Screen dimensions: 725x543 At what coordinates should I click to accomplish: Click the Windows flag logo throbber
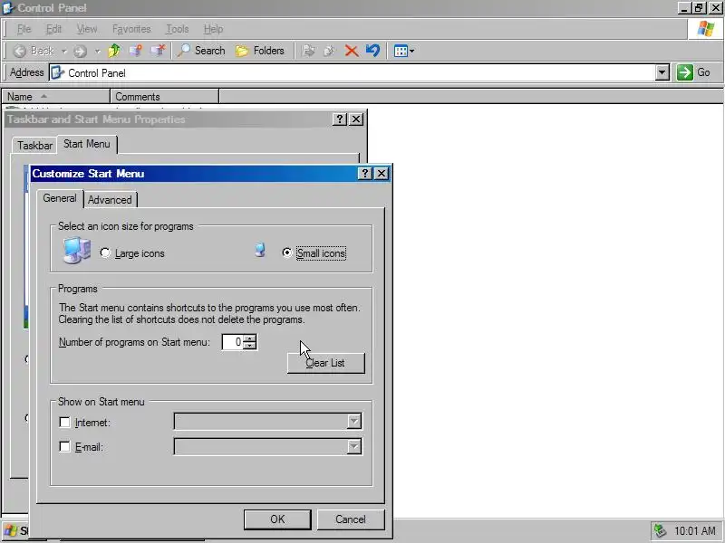point(705,29)
